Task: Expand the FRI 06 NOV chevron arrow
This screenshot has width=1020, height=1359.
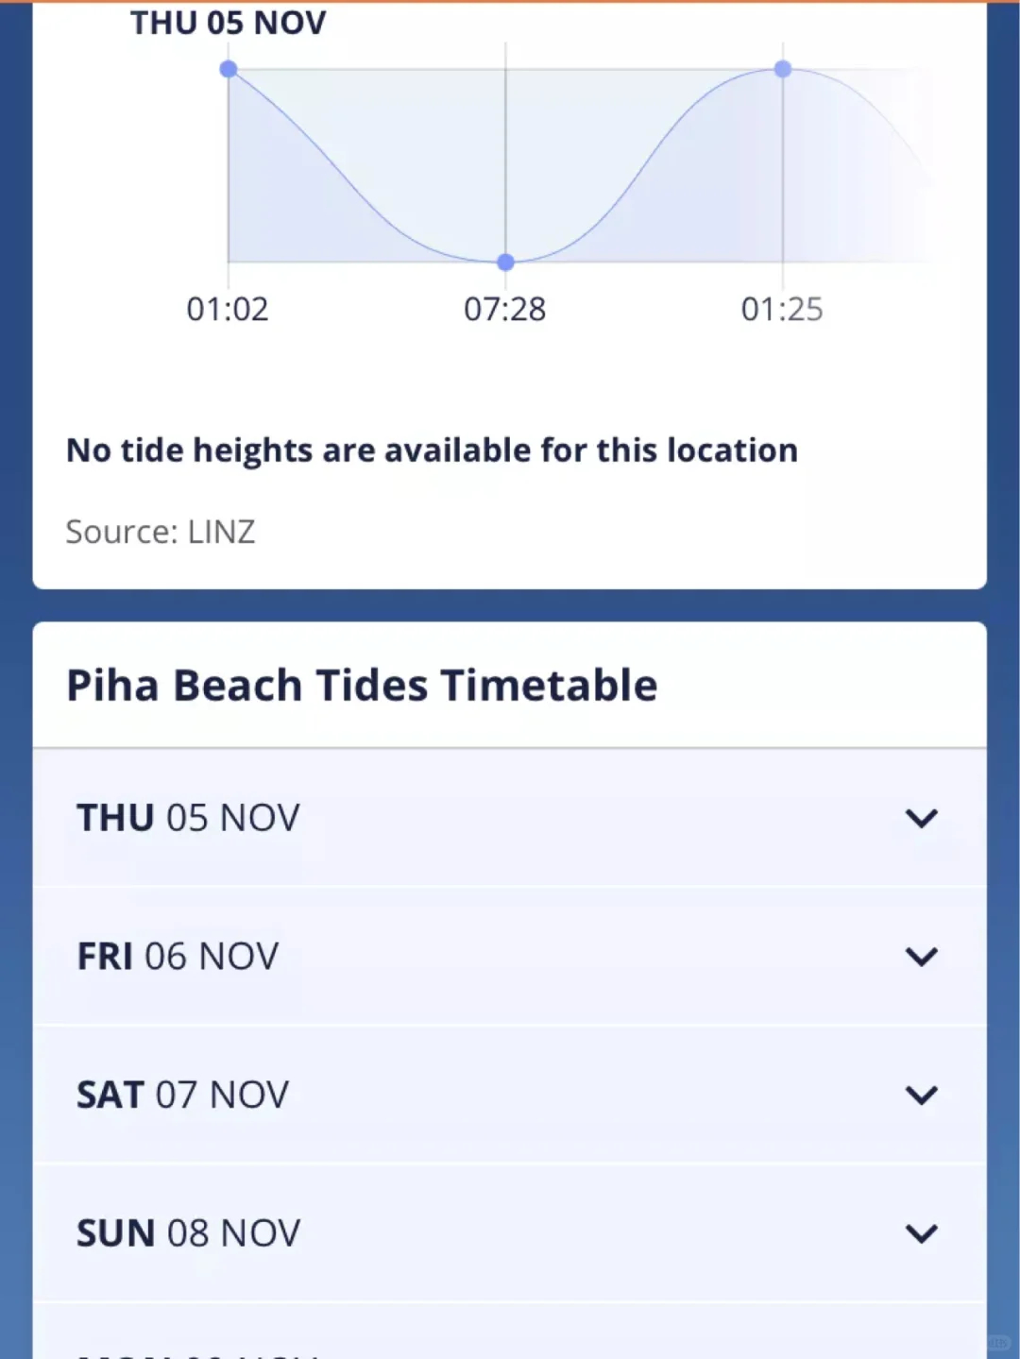Action: pos(921,957)
